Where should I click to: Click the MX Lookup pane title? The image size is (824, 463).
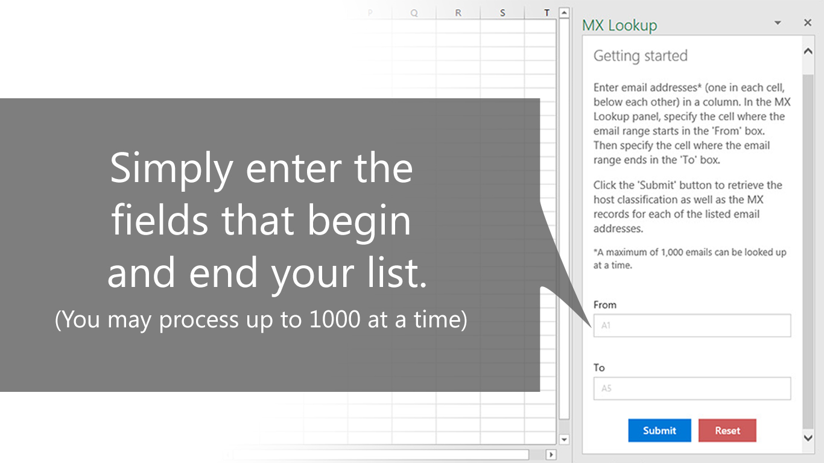pyautogui.click(x=620, y=25)
